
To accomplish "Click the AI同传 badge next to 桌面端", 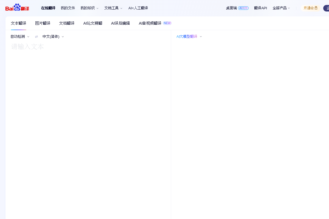I will (x=243, y=8).
